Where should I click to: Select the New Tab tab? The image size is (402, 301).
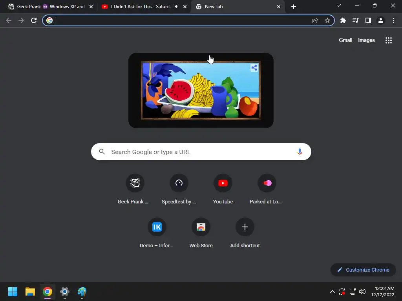(237, 7)
